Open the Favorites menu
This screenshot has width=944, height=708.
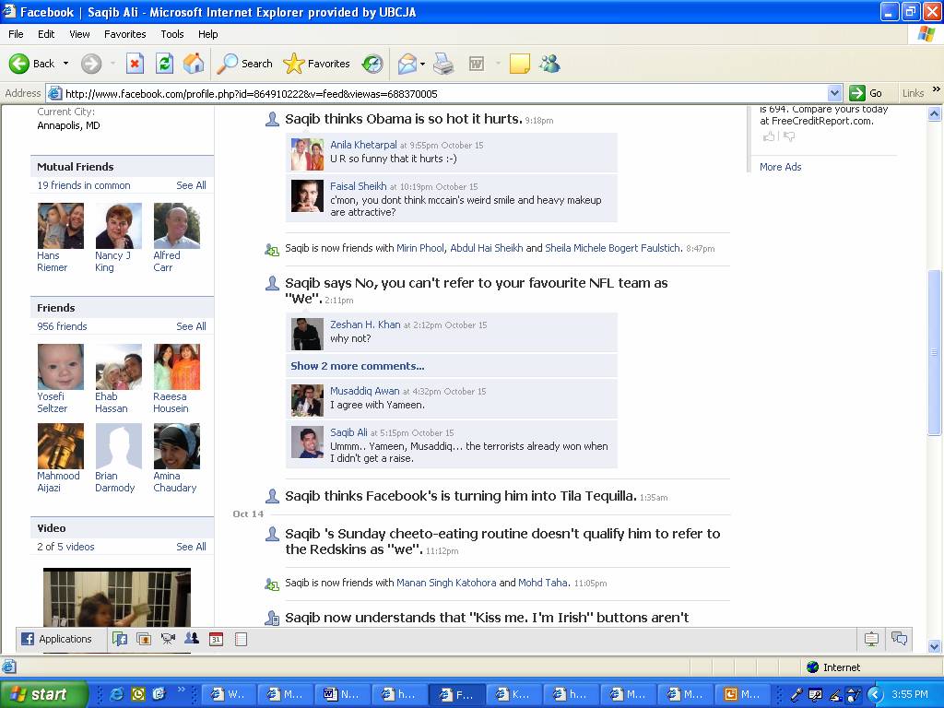tap(124, 34)
